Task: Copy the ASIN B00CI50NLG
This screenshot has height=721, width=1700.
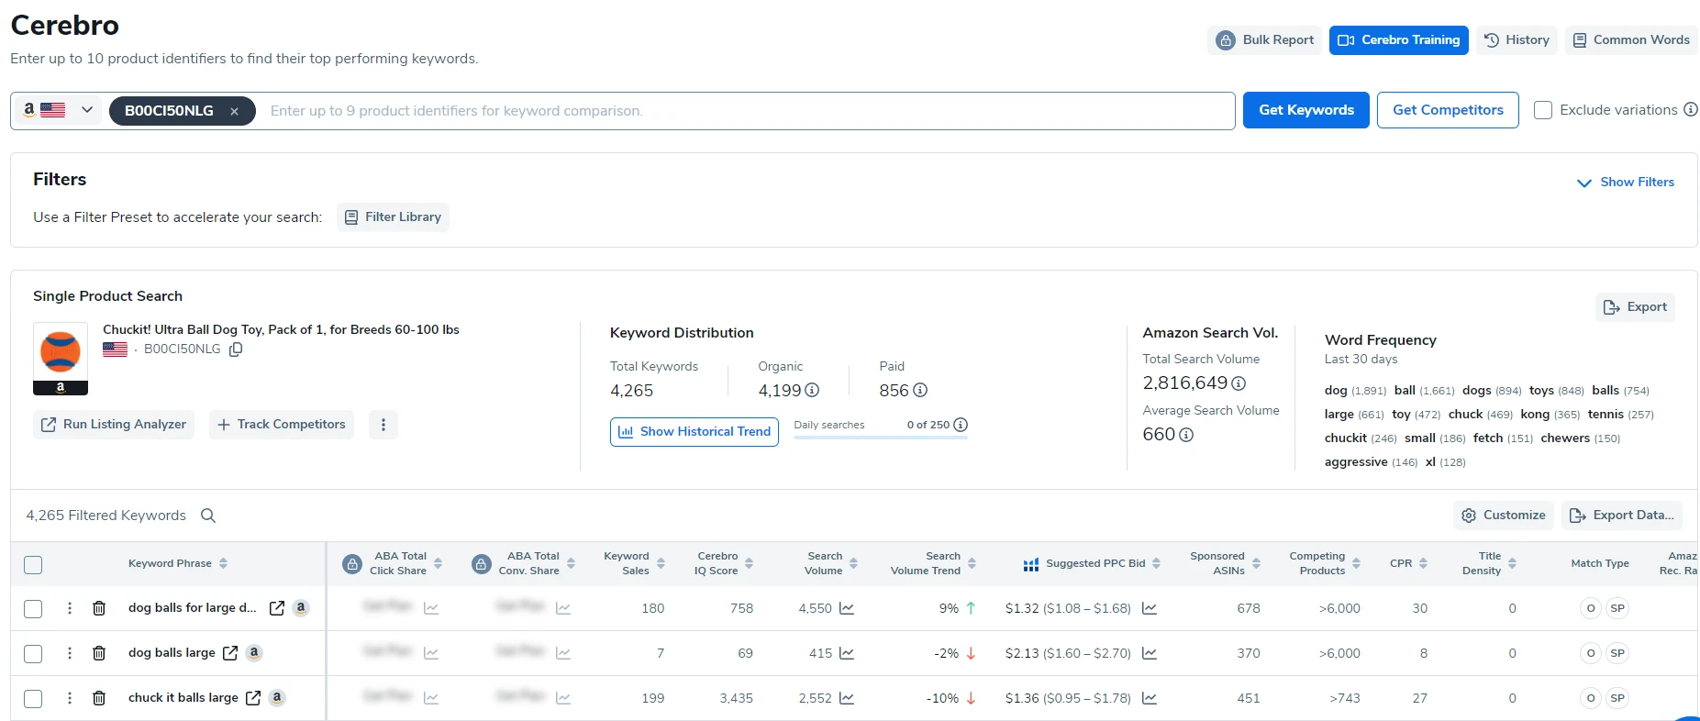Action: pos(236,349)
